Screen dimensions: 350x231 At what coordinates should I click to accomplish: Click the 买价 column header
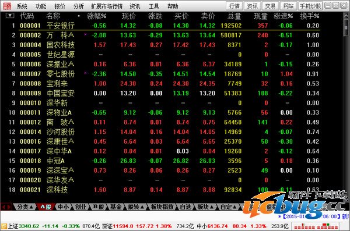pos(181,16)
